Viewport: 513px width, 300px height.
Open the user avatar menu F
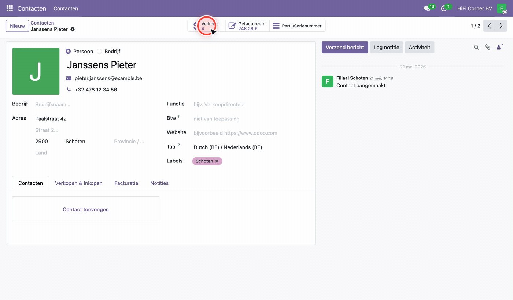tap(502, 8)
